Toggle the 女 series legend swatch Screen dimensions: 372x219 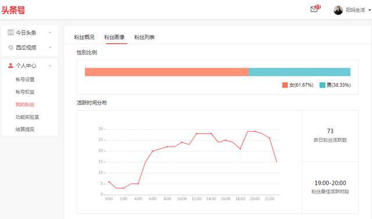tap(285, 85)
